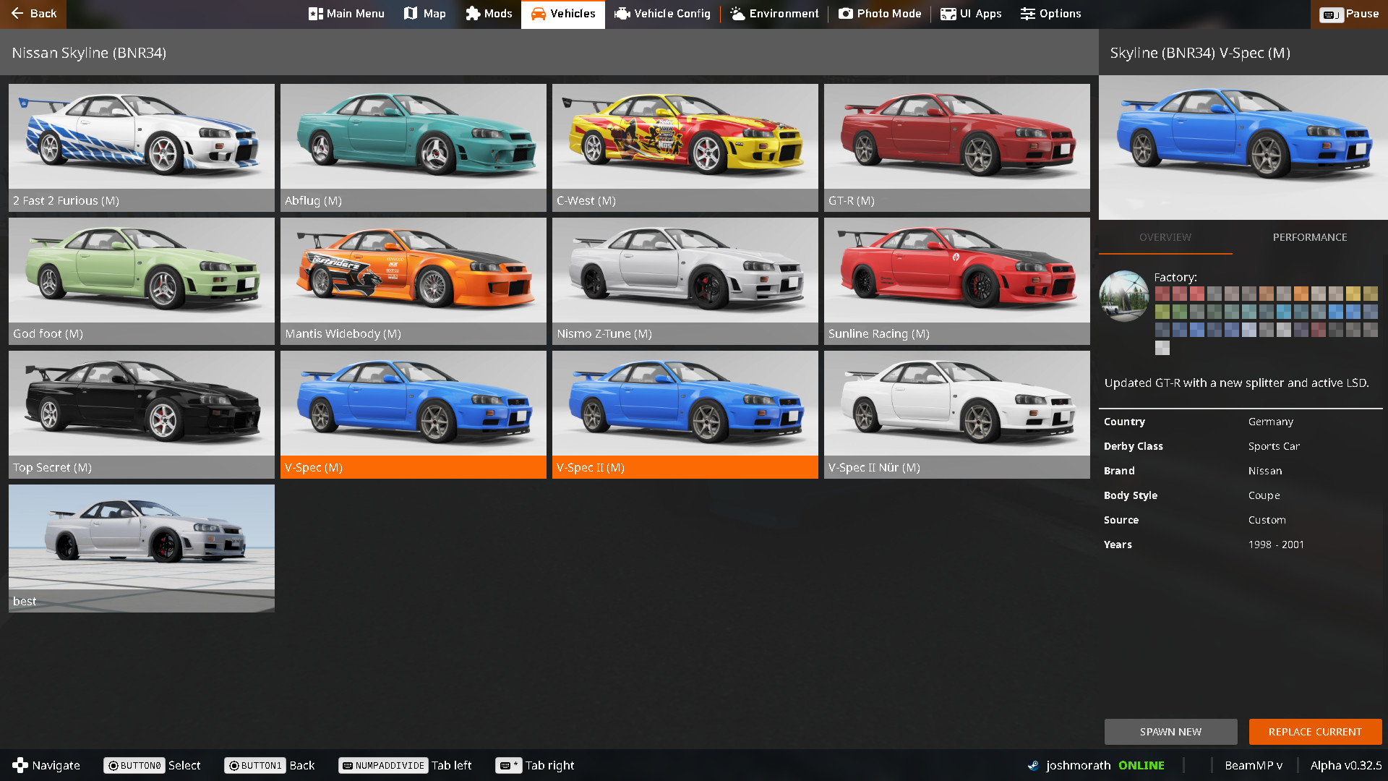Image resolution: width=1388 pixels, height=781 pixels.
Task: Click the 'Alpha v0.32.5' version text
Action: pyautogui.click(x=1346, y=765)
